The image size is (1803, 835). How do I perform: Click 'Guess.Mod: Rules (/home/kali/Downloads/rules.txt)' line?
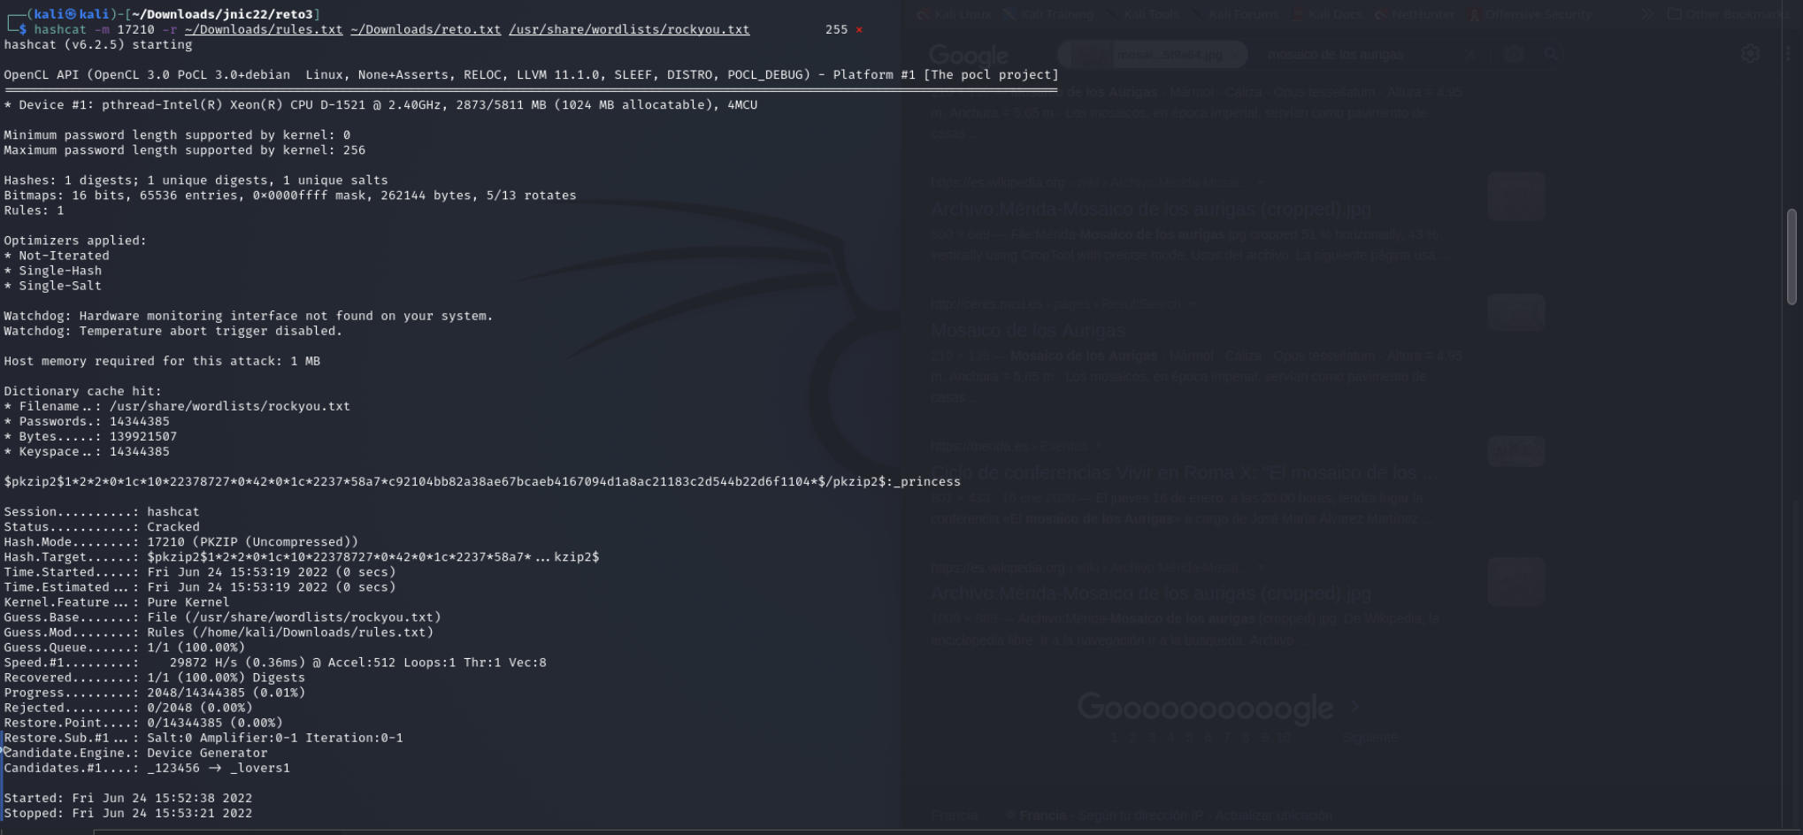coord(219,632)
